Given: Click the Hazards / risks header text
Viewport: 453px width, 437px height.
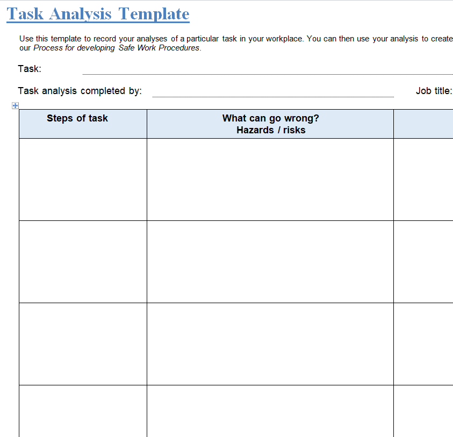Looking at the screenshot, I should point(270,130).
